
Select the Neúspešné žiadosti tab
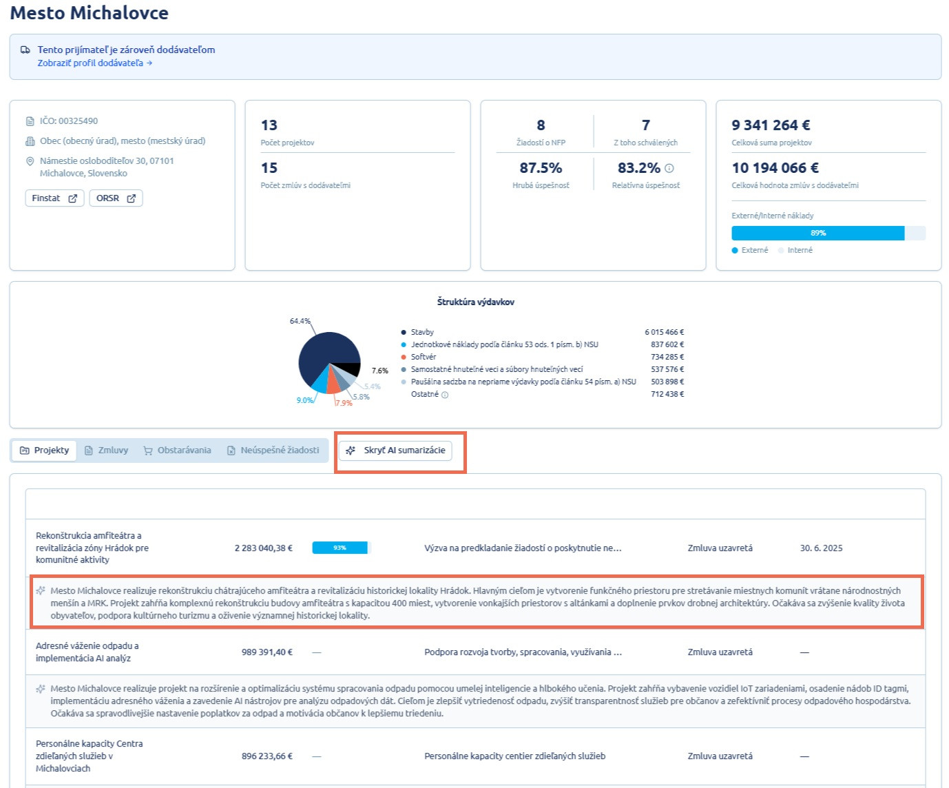pyautogui.click(x=273, y=450)
